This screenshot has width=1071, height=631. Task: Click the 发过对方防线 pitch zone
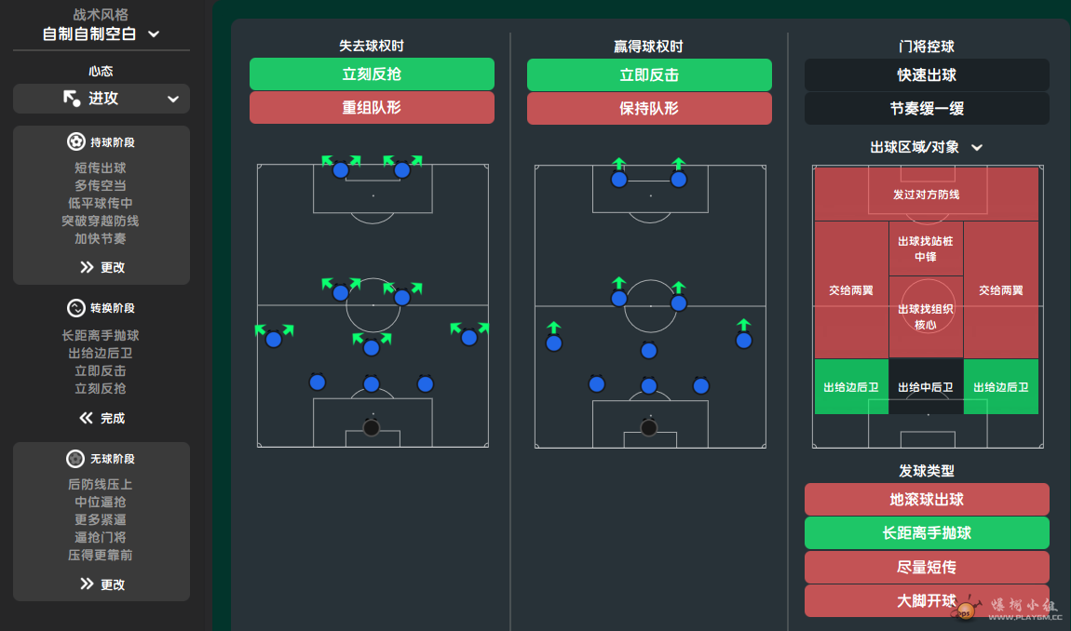pyautogui.click(x=927, y=194)
